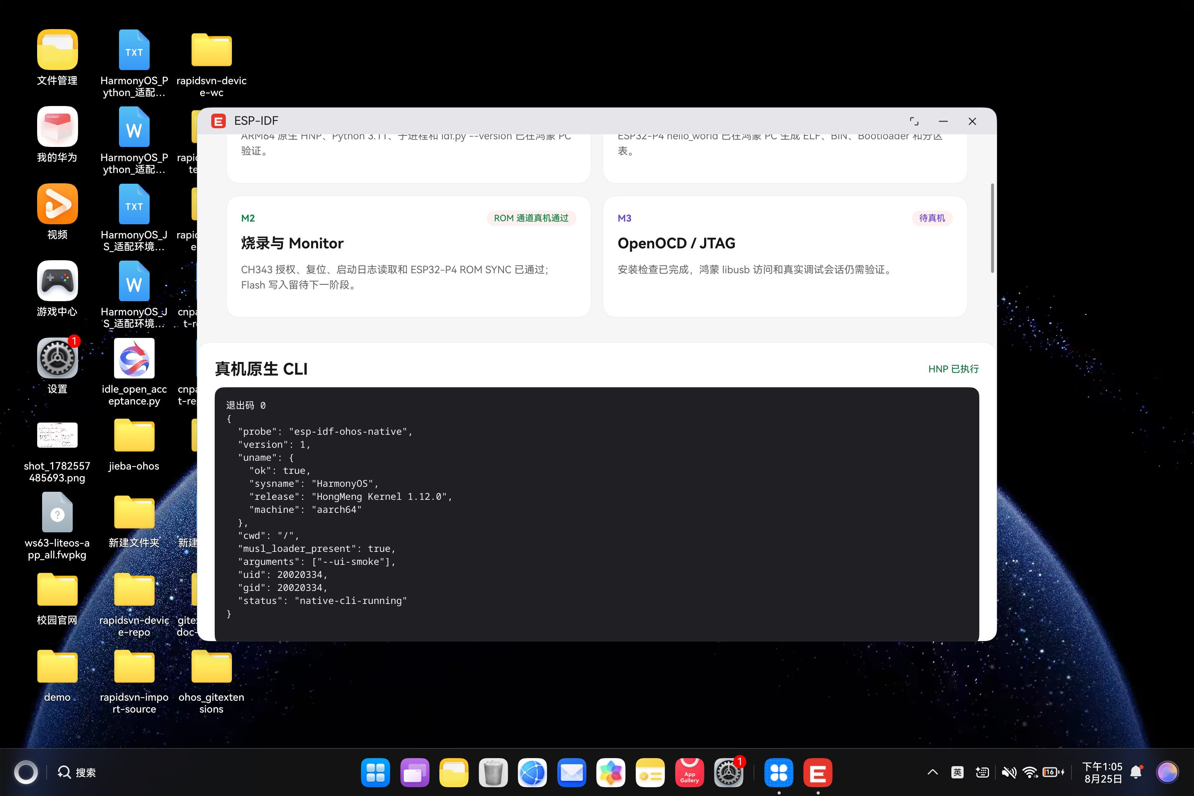Open the jieba-ohos folder
The height and width of the screenshot is (796, 1194).
[x=134, y=435]
